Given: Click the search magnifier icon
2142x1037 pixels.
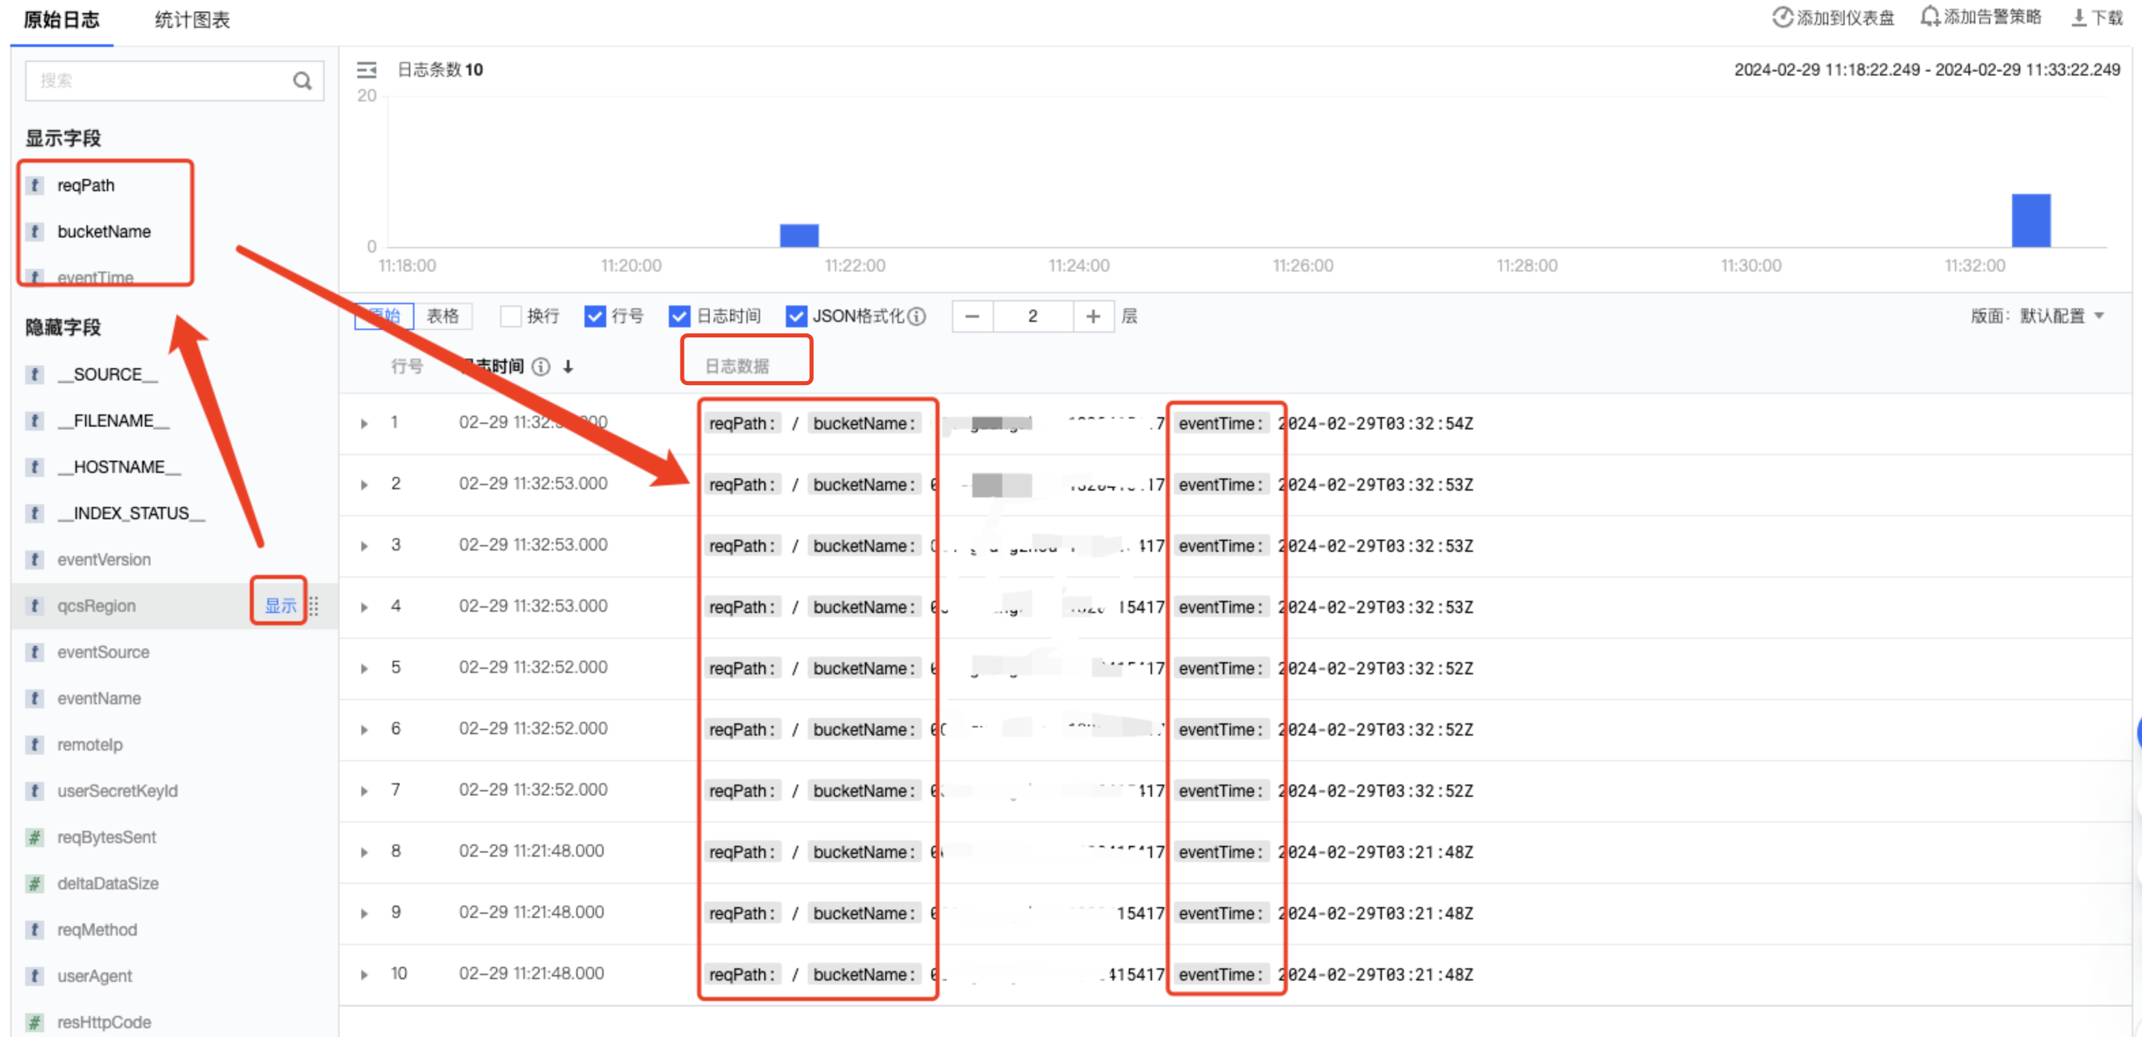Looking at the screenshot, I should pyautogui.click(x=302, y=81).
